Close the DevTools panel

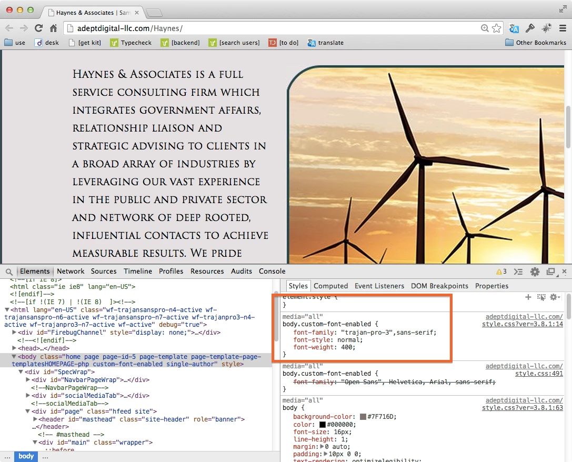click(x=564, y=272)
